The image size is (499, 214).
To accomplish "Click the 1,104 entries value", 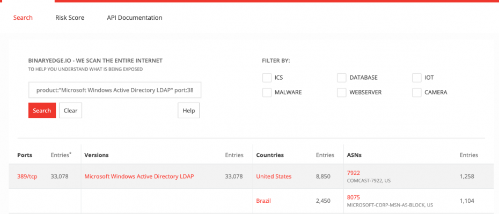I will tap(467, 201).
